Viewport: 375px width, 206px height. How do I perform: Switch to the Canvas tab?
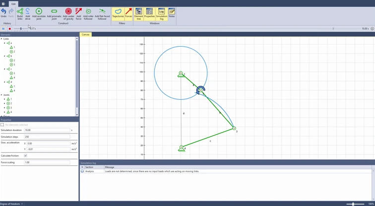click(x=85, y=34)
